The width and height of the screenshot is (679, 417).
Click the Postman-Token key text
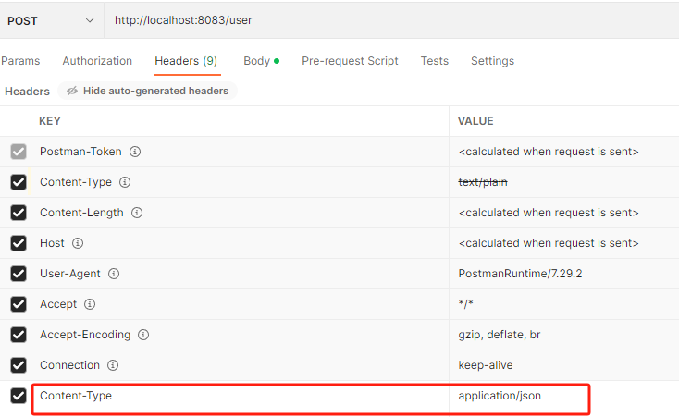[80, 152]
